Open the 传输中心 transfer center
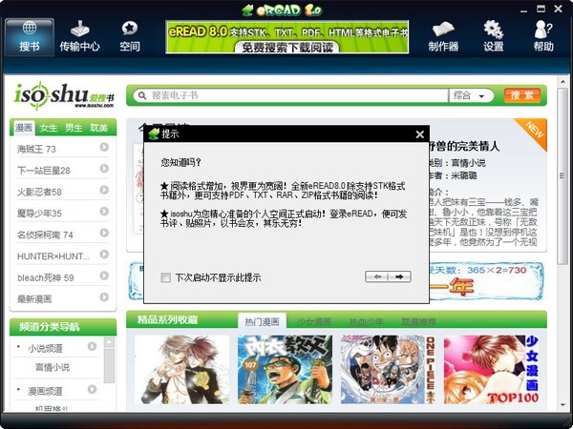Viewport: 573px width, 429px height. click(79, 37)
